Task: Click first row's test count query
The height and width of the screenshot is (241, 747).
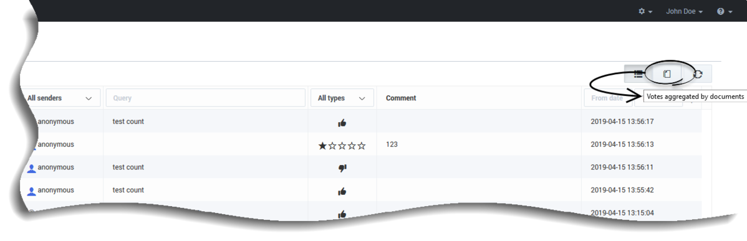Action: (x=128, y=121)
